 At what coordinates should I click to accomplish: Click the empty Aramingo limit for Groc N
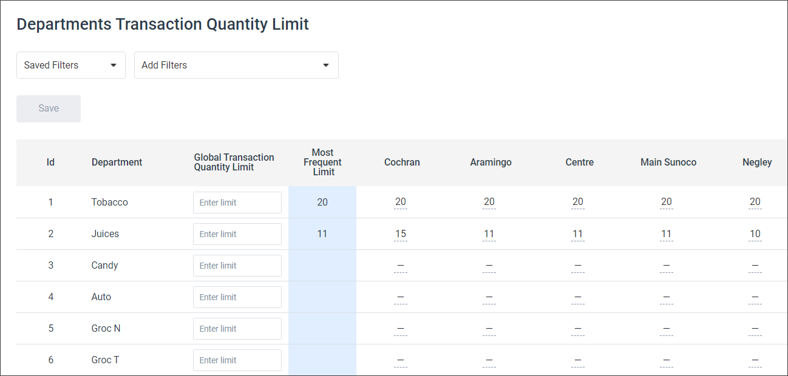[x=489, y=328]
